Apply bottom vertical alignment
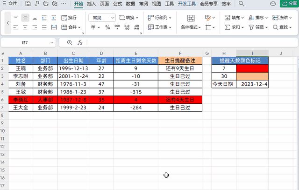This screenshot has width=299, height=190. 35,18
